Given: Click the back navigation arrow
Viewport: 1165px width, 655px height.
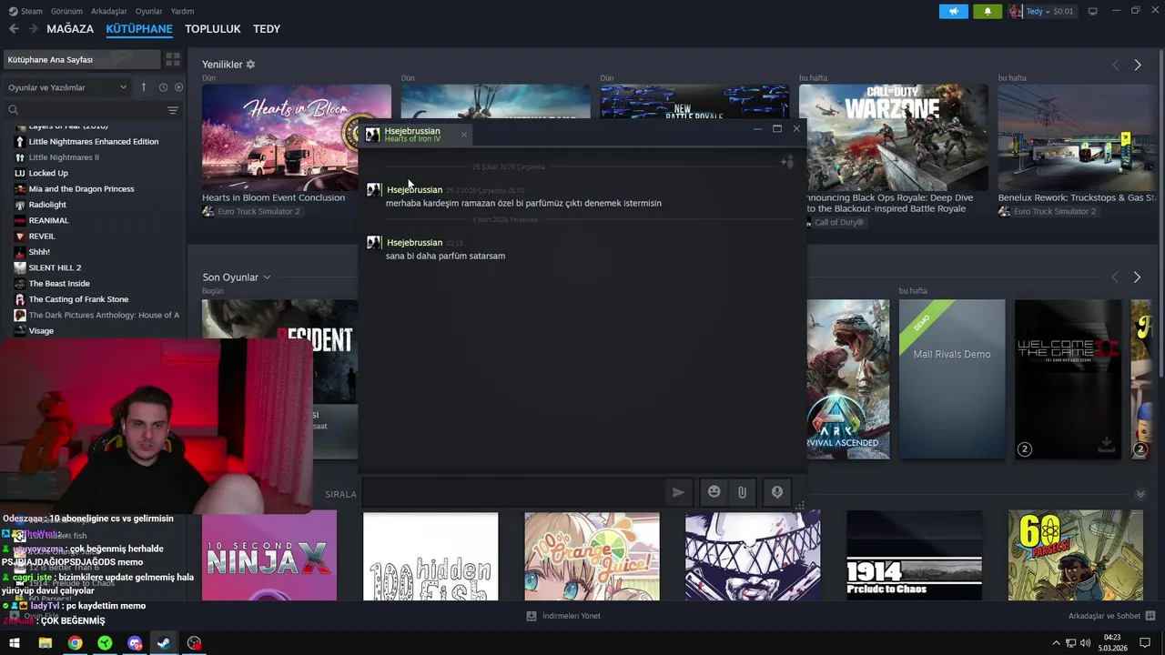Looking at the screenshot, I should tap(14, 29).
